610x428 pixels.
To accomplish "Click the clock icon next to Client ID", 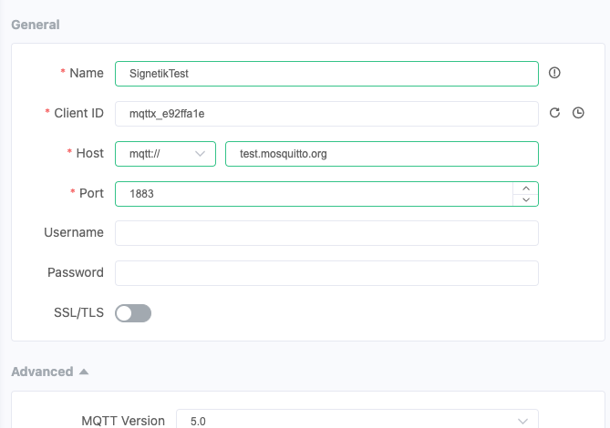I will (578, 113).
